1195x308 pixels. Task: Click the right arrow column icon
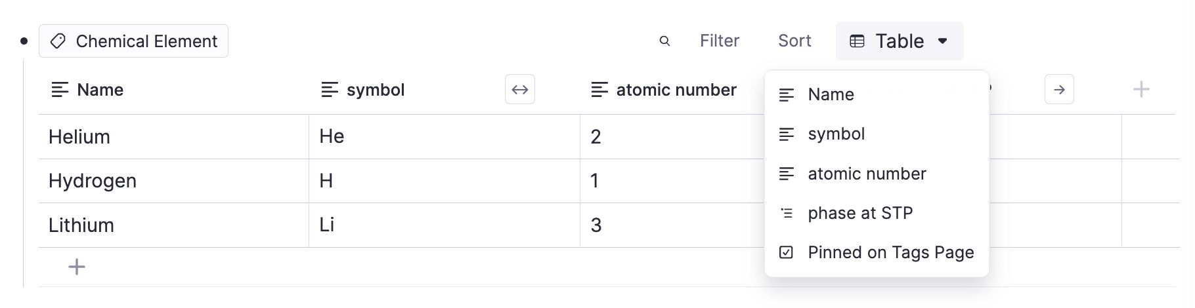coord(1059,90)
